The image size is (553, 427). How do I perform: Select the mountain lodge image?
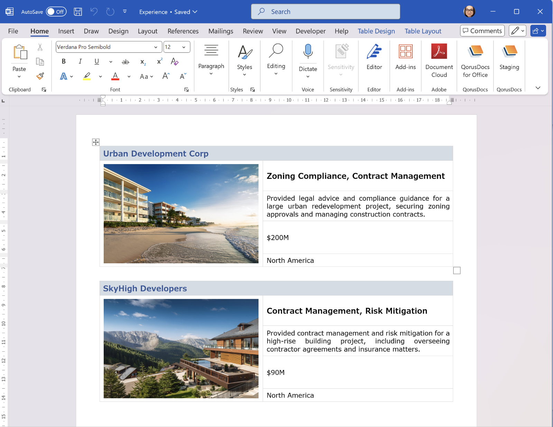coord(181,348)
